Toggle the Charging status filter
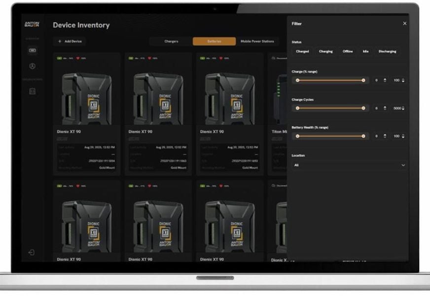 click(325, 52)
